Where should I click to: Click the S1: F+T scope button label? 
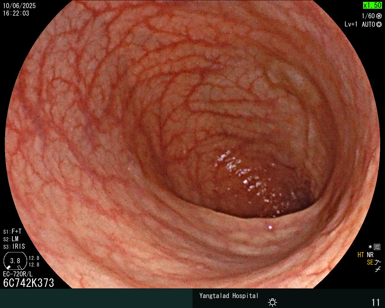[12, 231]
